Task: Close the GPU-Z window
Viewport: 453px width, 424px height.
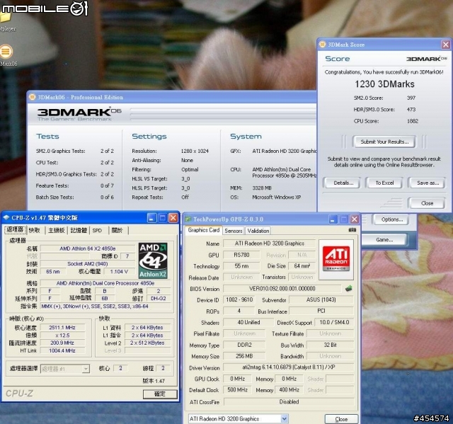Action: 355,219
